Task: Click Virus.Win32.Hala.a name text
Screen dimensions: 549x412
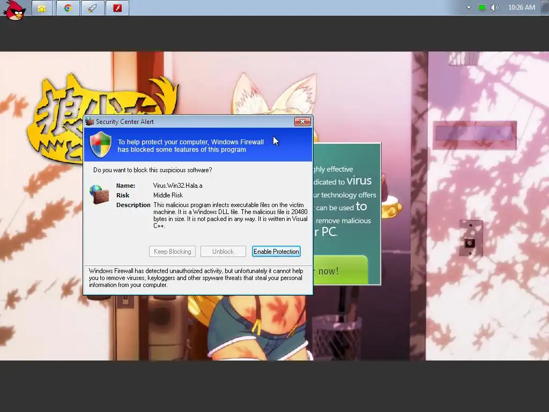Action: point(178,185)
